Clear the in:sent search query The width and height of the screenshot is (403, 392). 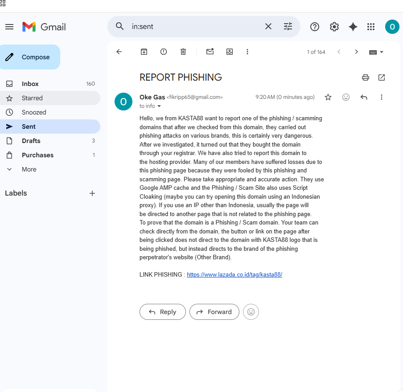(268, 26)
